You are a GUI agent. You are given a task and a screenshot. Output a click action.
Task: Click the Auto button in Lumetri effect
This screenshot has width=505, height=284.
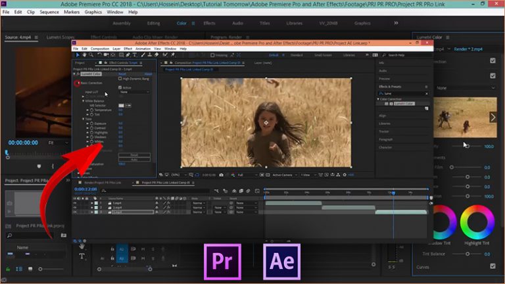click(133, 160)
